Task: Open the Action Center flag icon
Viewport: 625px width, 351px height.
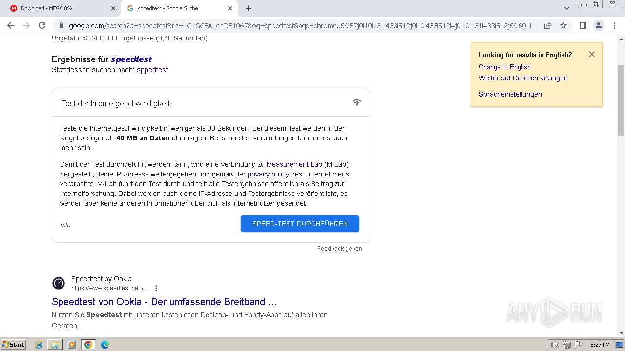Action: pyautogui.click(x=578, y=345)
